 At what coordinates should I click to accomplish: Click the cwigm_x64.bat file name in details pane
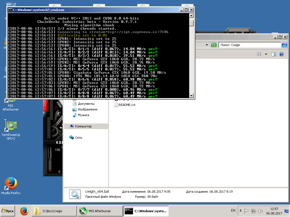coord(97,192)
